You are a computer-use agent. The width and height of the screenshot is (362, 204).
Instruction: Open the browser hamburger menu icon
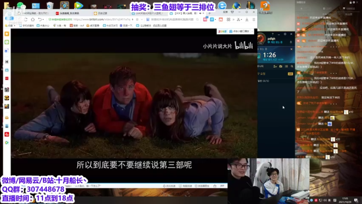pos(254,19)
